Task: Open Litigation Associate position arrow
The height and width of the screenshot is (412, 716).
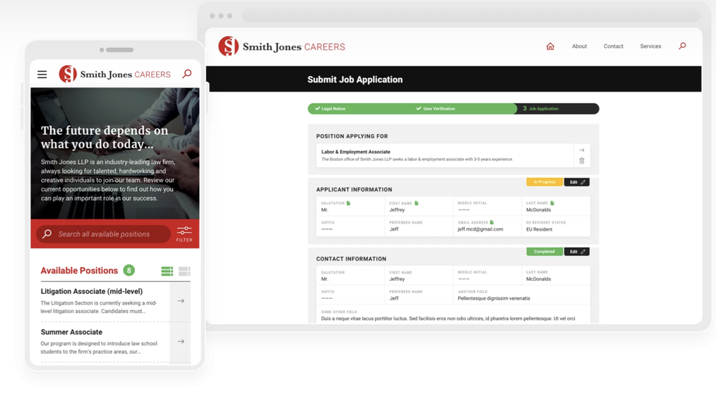Action: click(181, 301)
